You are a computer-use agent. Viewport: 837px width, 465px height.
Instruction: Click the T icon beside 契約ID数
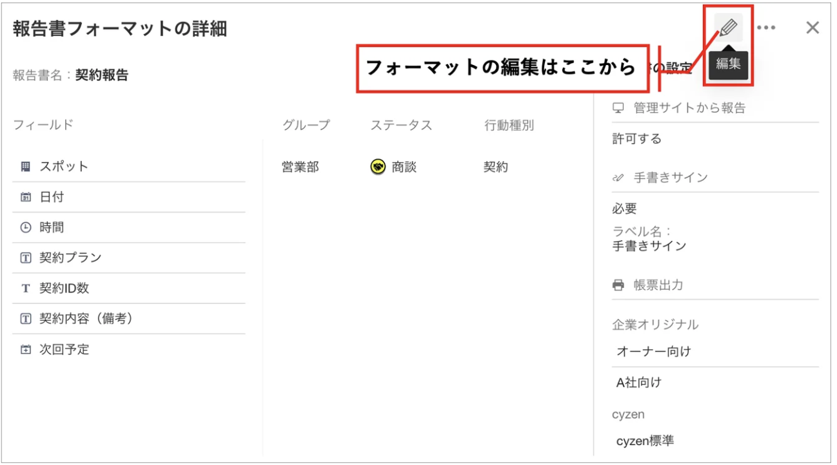(x=26, y=288)
